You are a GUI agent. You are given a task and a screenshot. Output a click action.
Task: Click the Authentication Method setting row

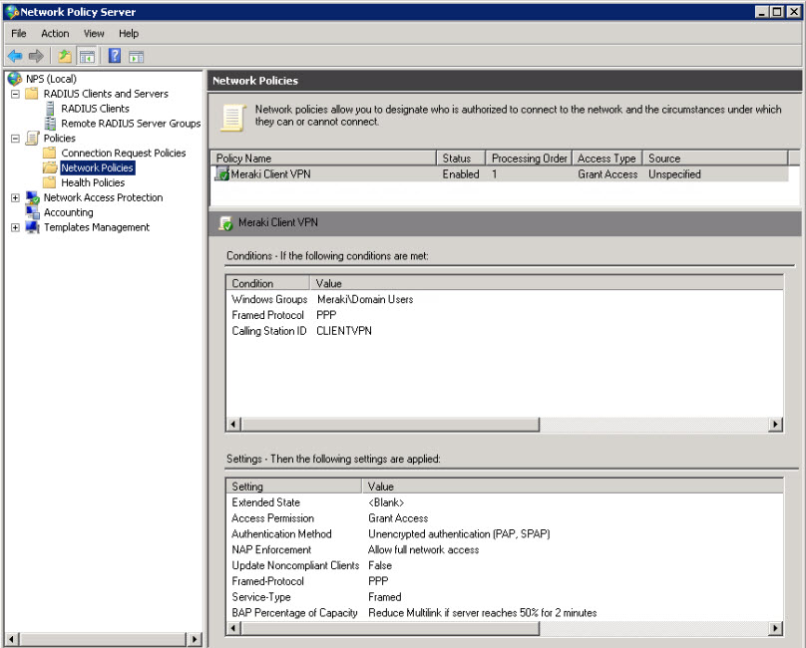(x=505, y=534)
